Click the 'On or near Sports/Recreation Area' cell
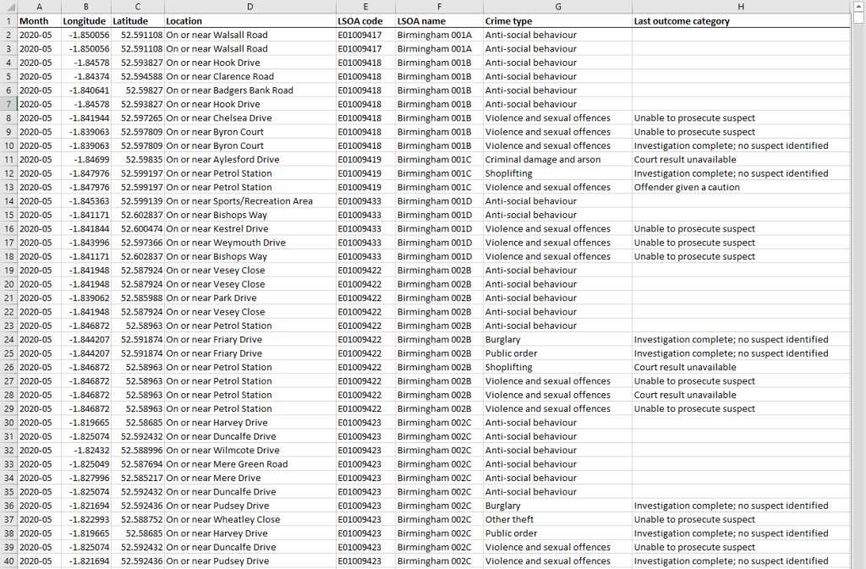The image size is (866, 569). tap(239, 200)
